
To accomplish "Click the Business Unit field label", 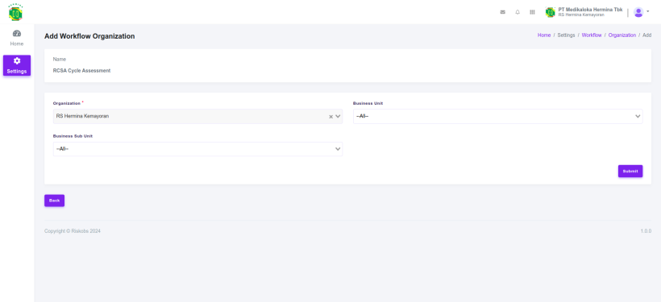I will (x=368, y=103).
